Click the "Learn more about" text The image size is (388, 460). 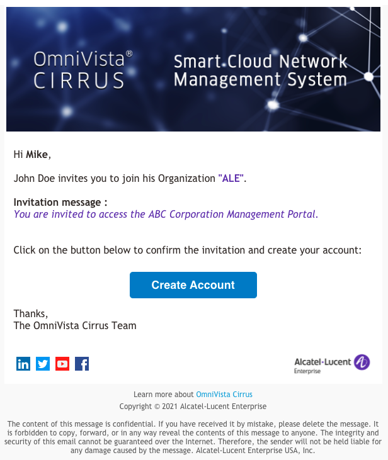pyautogui.click(x=164, y=395)
